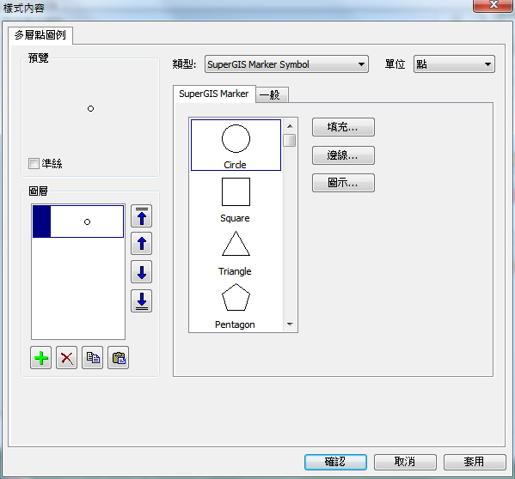Image resolution: width=515 pixels, height=479 pixels.
Task: Switch to the 一般 tab
Action: 272,95
